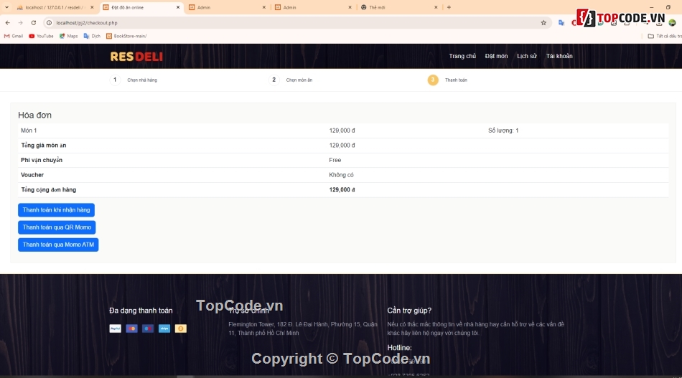Open Tài khoản in navigation menu
682x378 pixels.
coord(559,56)
